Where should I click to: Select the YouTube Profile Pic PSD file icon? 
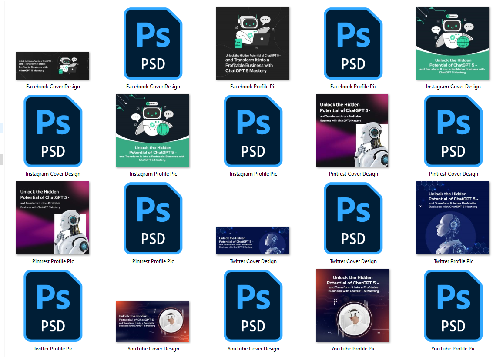coord(453,306)
